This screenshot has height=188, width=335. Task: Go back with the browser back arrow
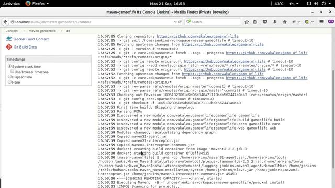click(x=5, y=22)
